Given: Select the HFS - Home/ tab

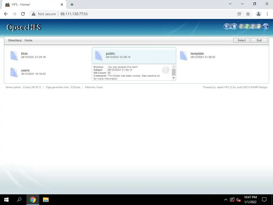Looking at the screenshot, I should tap(34, 5).
